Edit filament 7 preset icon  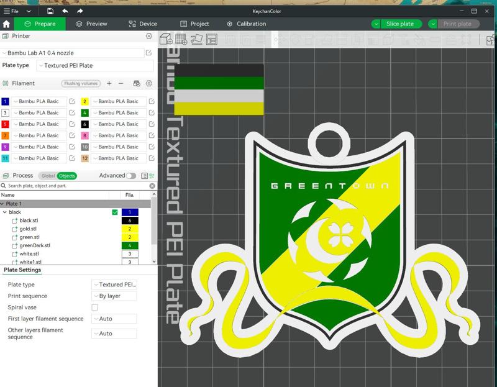72,135
